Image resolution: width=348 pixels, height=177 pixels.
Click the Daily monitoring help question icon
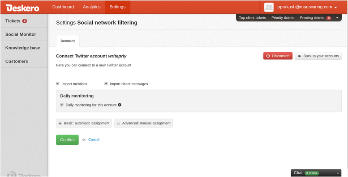click(x=120, y=105)
